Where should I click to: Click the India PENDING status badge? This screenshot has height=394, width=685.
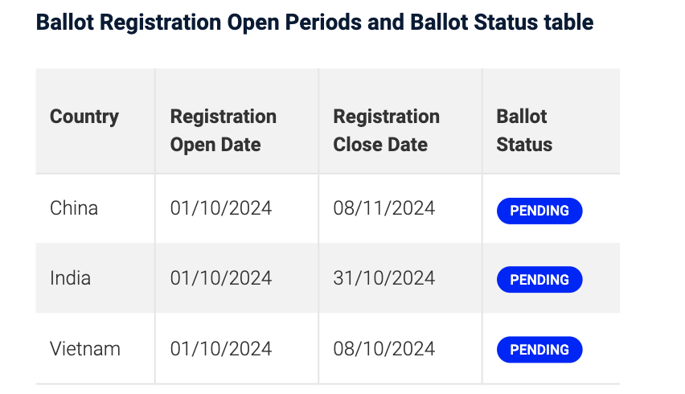tap(539, 280)
